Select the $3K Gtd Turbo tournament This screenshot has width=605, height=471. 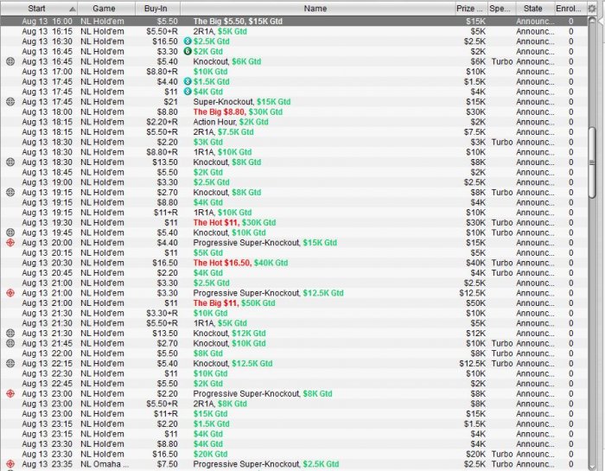pos(294,142)
